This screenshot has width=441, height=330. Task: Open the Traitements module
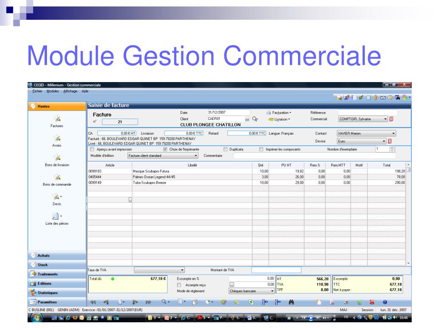[x=57, y=274]
